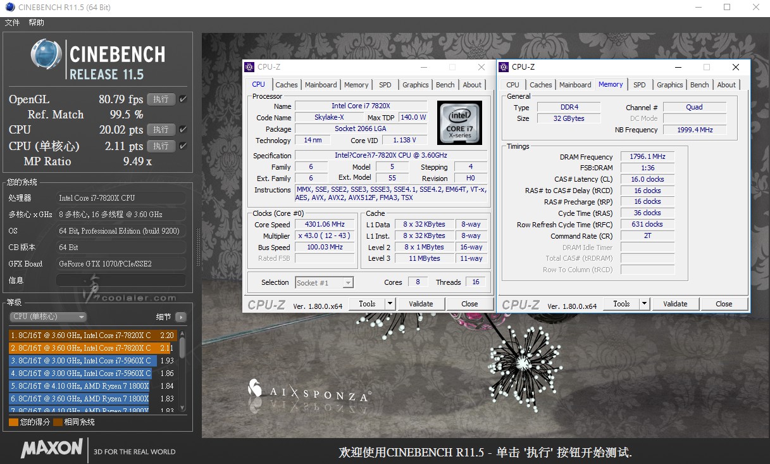Maximize the Cinebench window
This screenshot has width=770, height=464.
[727, 8]
